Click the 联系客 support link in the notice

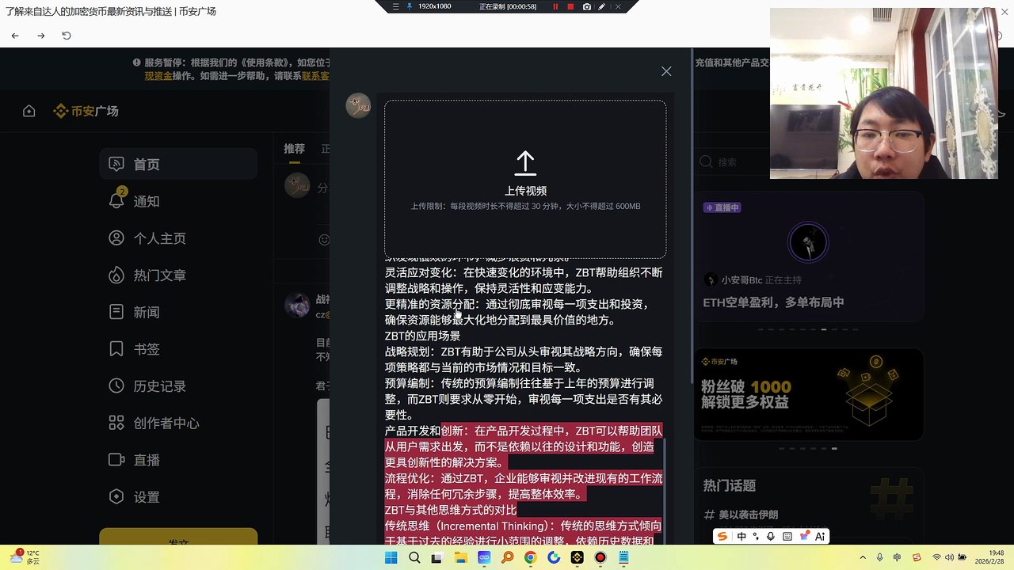(x=315, y=76)
